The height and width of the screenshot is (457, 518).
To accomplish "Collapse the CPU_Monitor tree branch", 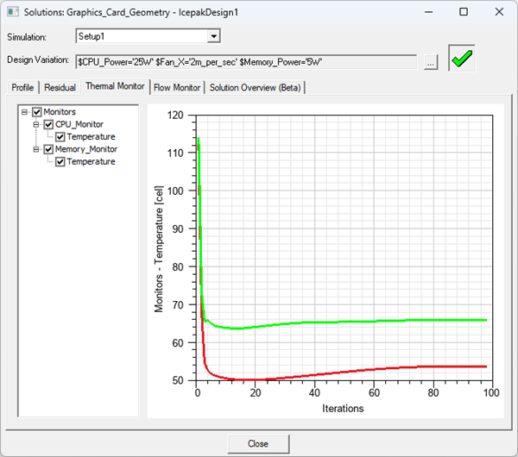I will click(x=36, y=124).
